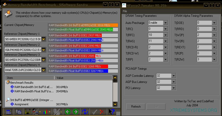
Task: Expand the T(RFC) dropdown
Action: click(x=165, y=35)
